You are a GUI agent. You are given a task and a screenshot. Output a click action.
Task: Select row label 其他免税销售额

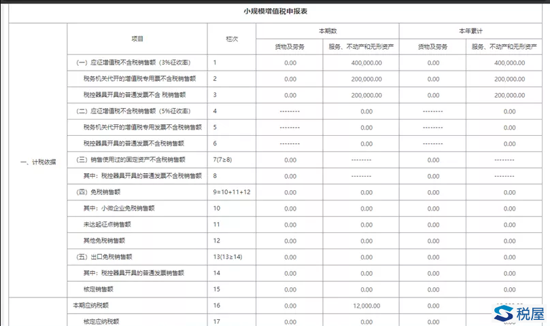104,240
